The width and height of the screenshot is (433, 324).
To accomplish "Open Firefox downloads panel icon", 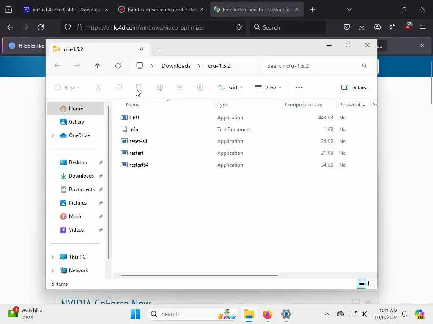I will [362, 27].
